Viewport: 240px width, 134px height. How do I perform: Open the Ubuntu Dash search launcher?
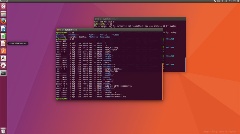click(3, 6)
